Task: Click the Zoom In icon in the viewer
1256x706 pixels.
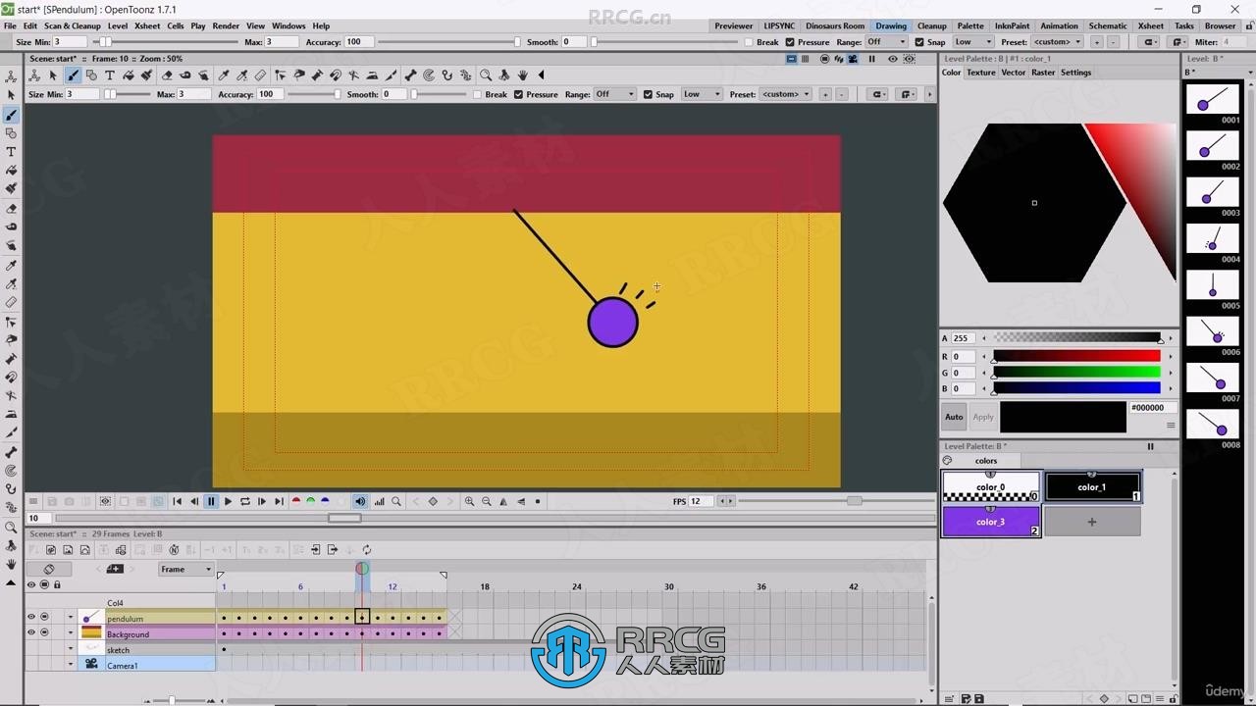Action: [469, 501]
